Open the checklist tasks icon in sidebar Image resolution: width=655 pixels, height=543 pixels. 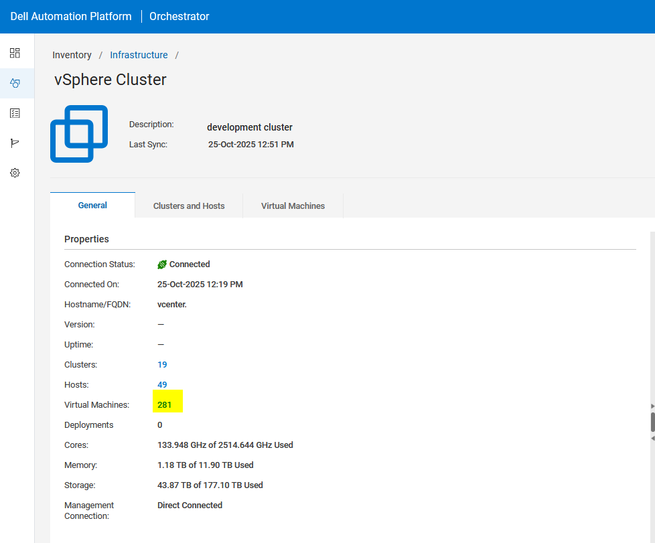pyautogui.click(x=15, y=112)
